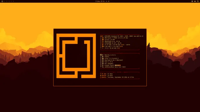Select the JetBrainsMono Nerd Font (9pt) text
The width and height of the screenshot is (200, 112).
pyautogui.click(x=115, y=67)
